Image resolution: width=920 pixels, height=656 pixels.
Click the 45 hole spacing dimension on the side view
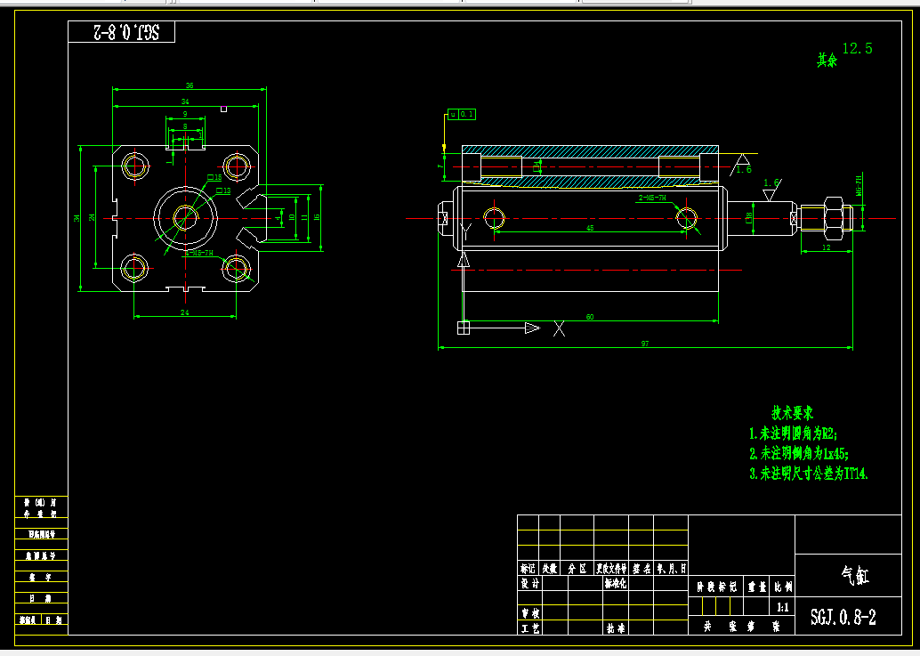click(590, 228)
